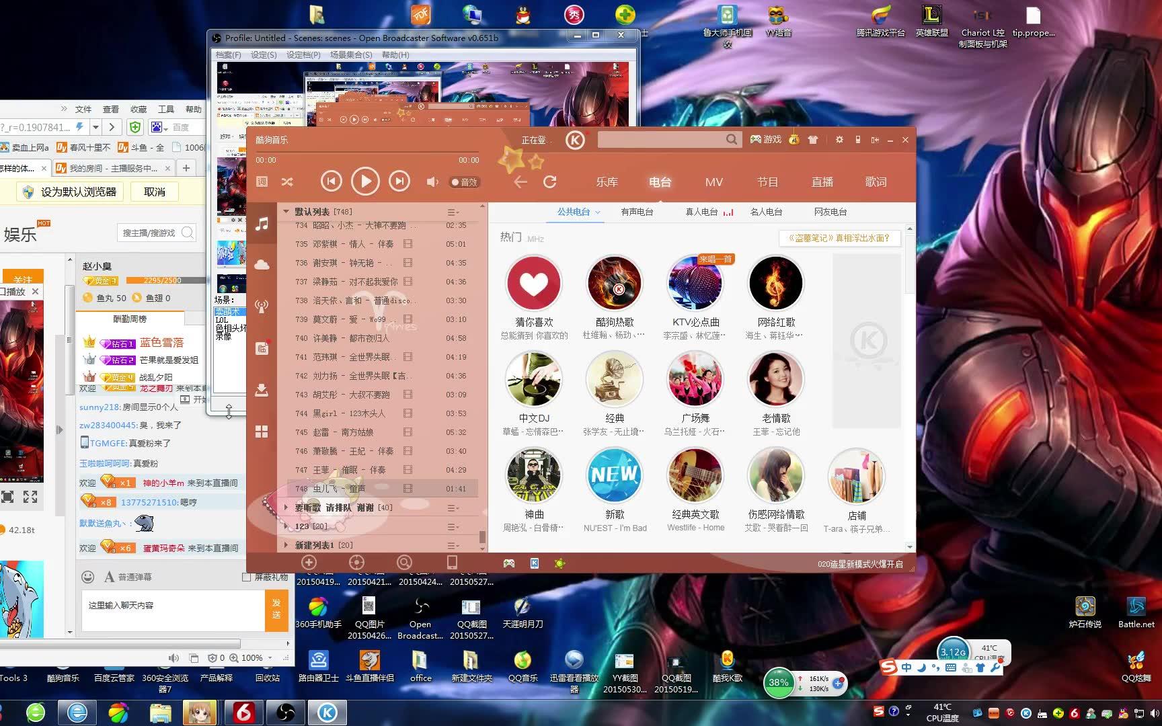Open the address bar dropdown arrow

(95, 127)
